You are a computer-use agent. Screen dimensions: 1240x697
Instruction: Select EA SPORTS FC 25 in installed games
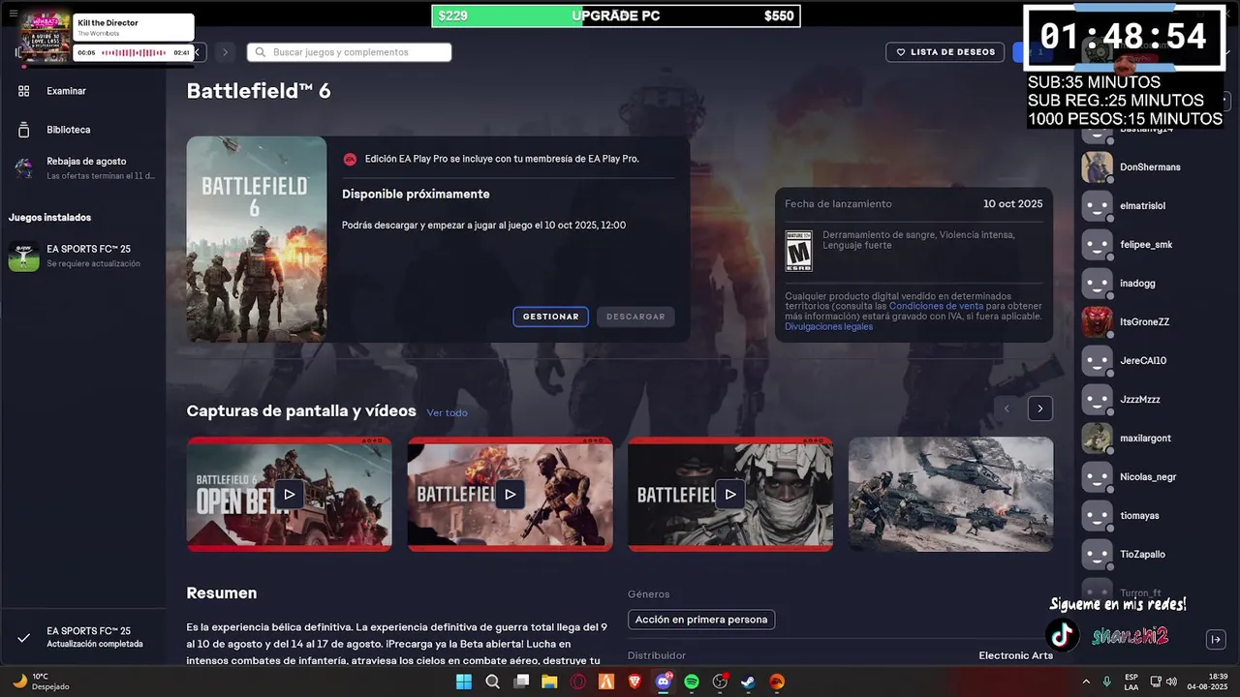pos(83,257)
